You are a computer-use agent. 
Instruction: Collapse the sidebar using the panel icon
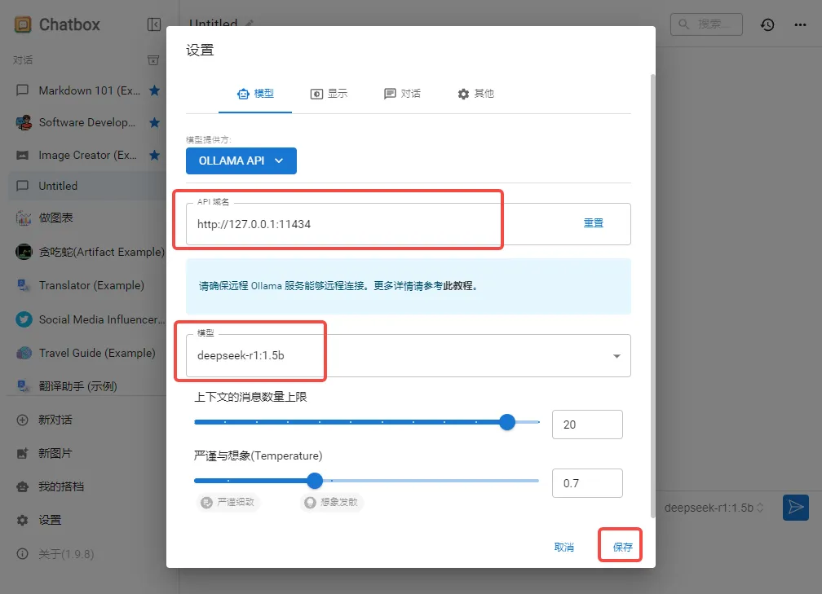click(x=154, y=24)
